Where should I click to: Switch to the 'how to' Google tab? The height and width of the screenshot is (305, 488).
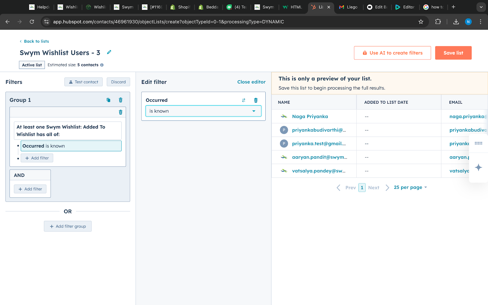(x=433, y=7)
